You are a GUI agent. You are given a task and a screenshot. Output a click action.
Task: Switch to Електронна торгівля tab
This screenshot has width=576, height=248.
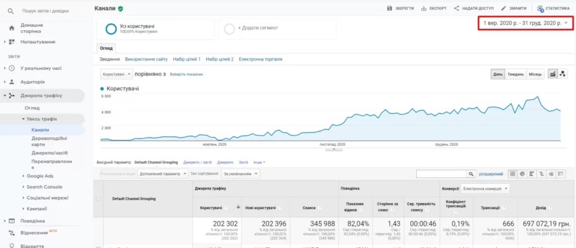260,59
